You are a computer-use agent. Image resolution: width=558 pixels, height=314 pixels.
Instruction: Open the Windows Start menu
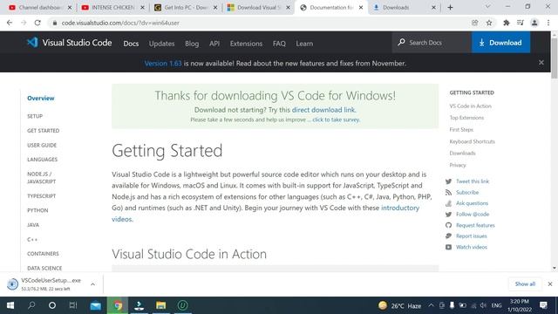[10, 305]
